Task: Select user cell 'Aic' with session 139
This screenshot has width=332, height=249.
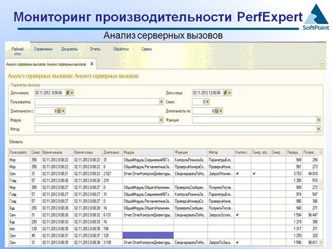Action: coord(19,229)
